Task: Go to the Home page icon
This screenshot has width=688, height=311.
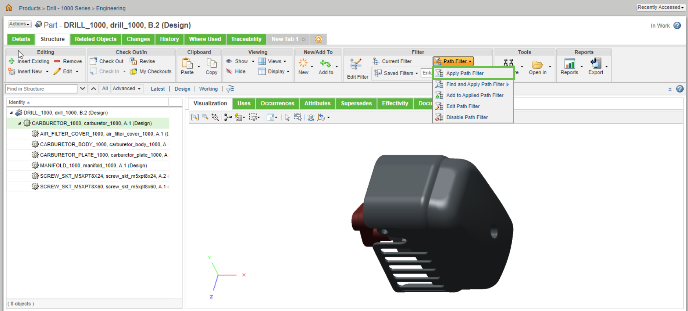Action: pyautogui.click(x=9, y=8)
